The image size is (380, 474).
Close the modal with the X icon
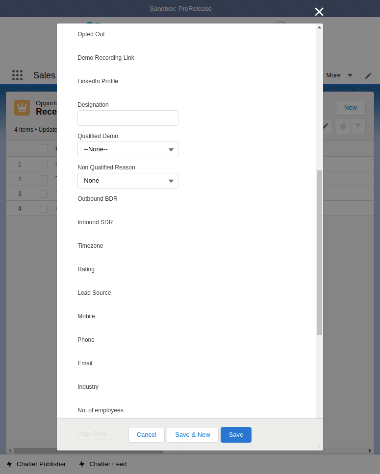319,12
